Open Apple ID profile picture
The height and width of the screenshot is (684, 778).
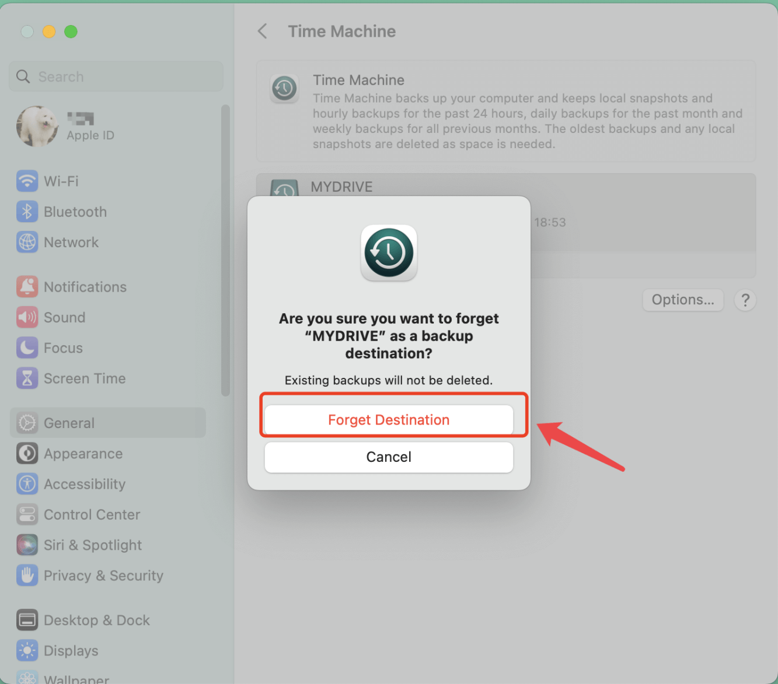click(37, 126)
